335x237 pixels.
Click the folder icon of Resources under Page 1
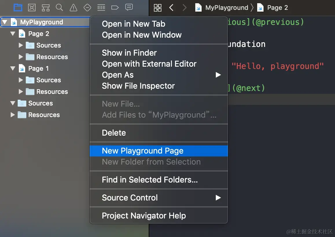(30, 92)
